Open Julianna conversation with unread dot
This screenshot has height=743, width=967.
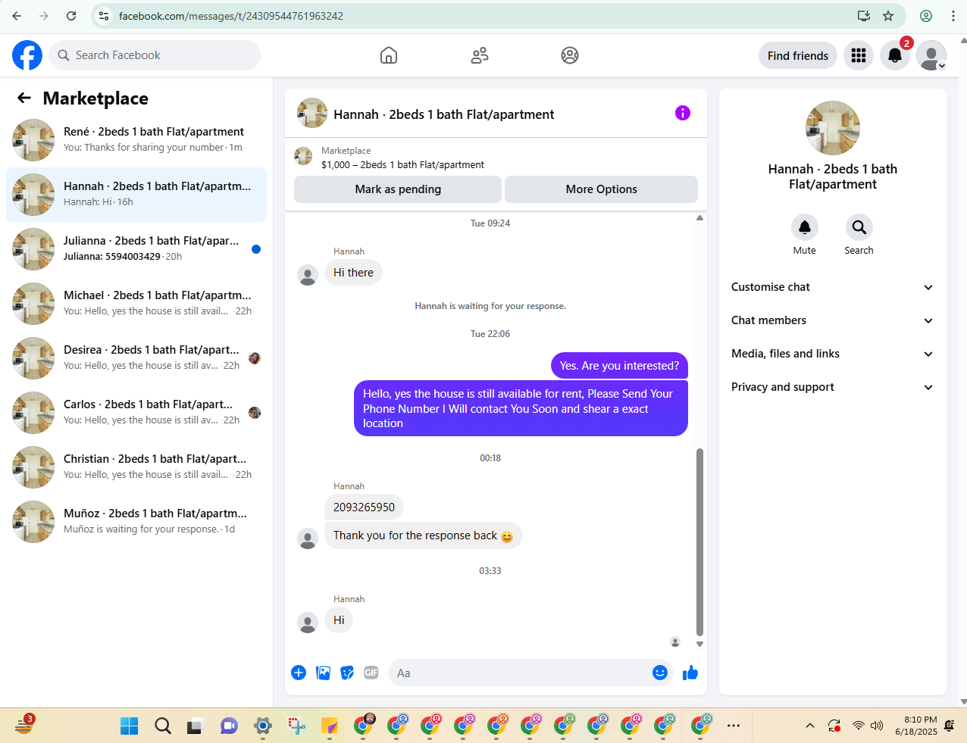[x=136, y=249]
